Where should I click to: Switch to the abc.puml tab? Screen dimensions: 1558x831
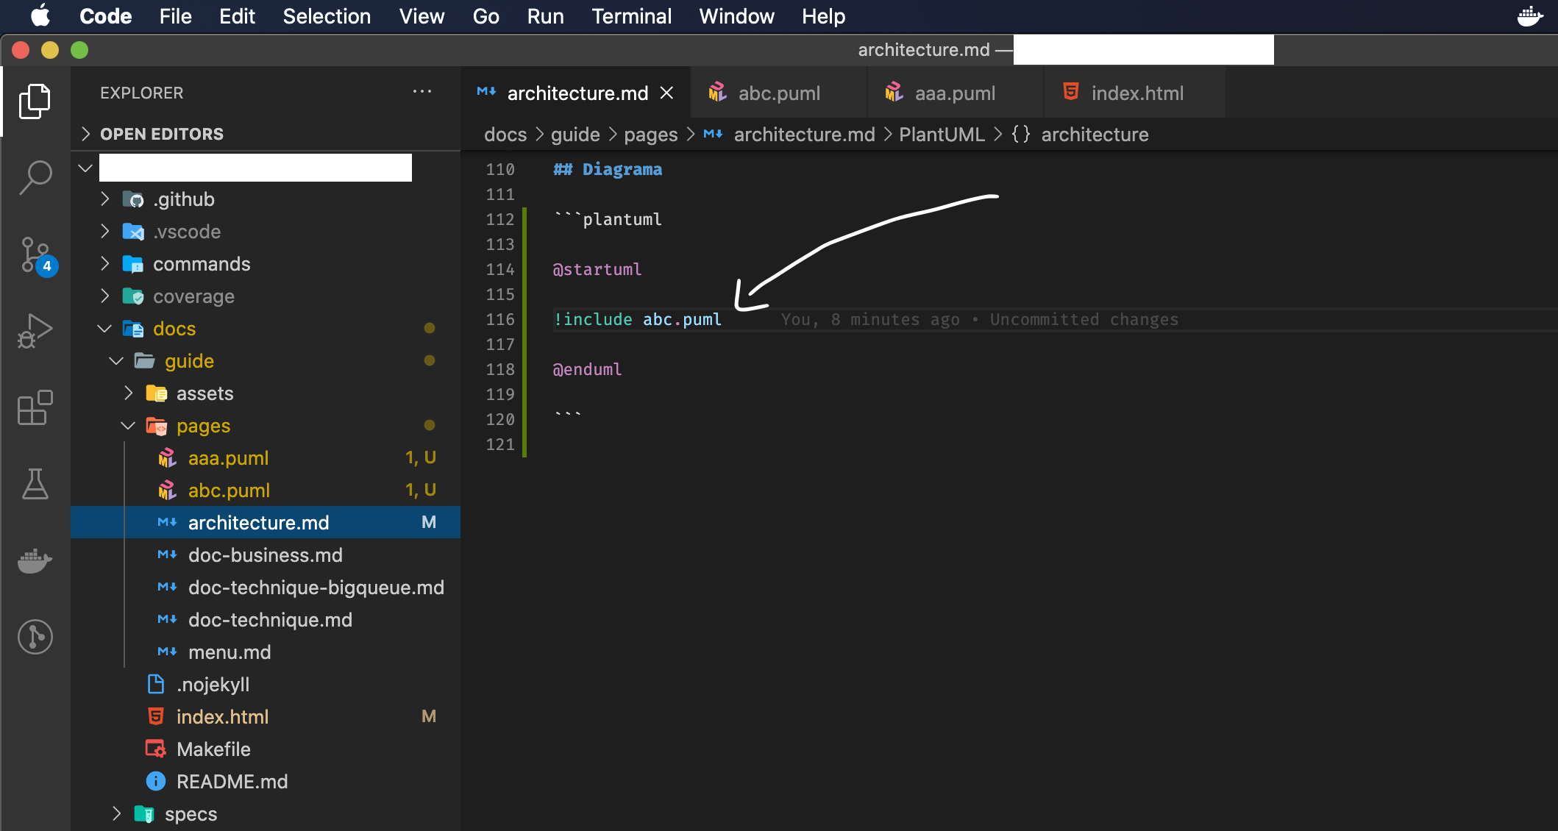click(778, 93)
